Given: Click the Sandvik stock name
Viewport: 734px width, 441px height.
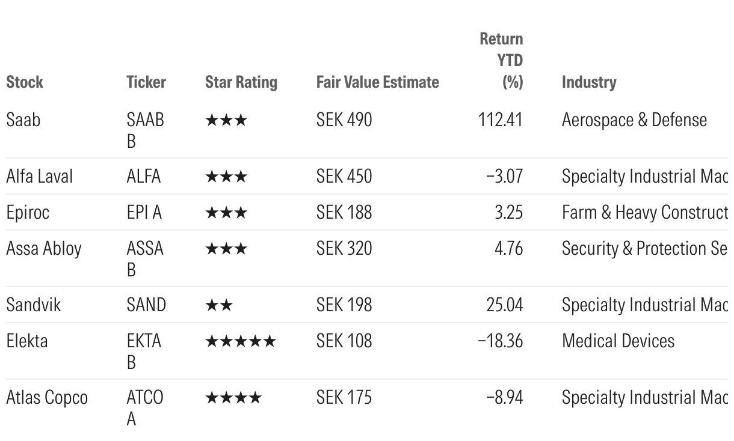Looking at the screenshot, I should tap(33, 305).
